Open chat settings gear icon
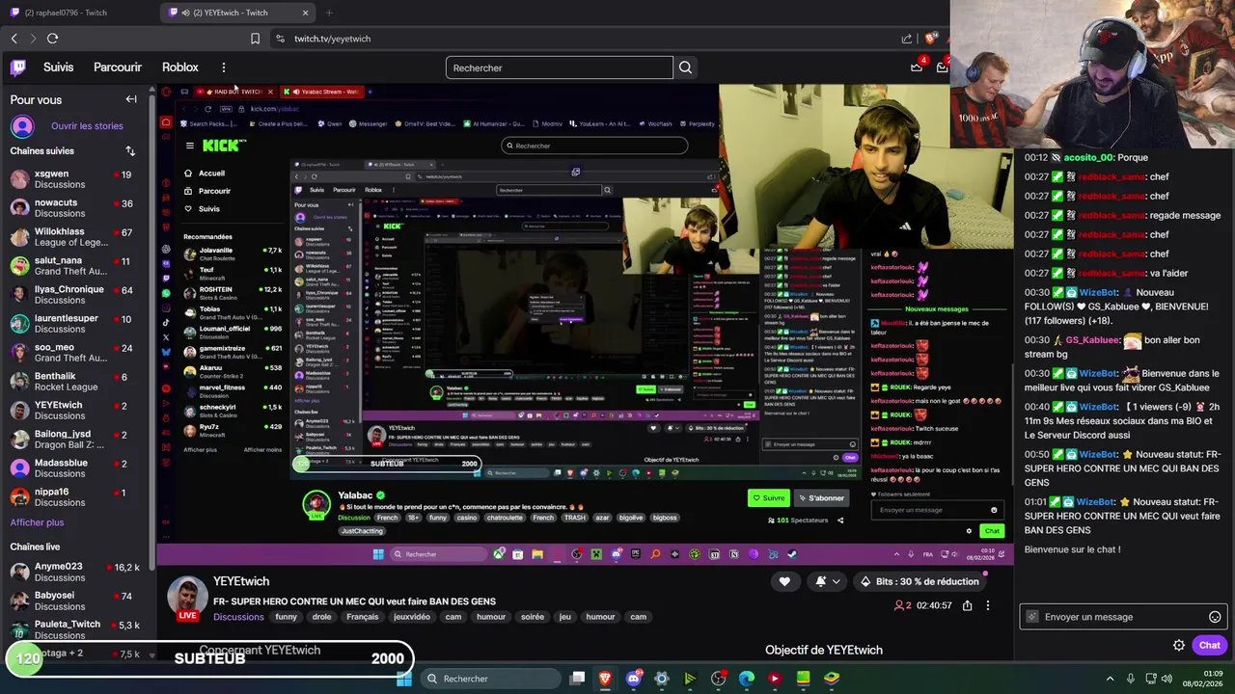 1178,646
